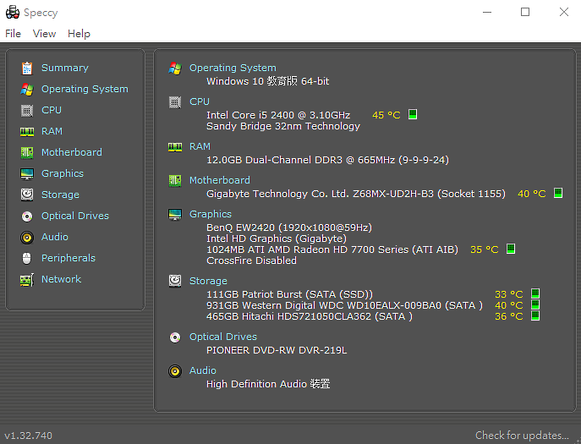Click the Summary clipboard icon in sidebar
Screen dimensions: 581x444
[x=27, y=68]
